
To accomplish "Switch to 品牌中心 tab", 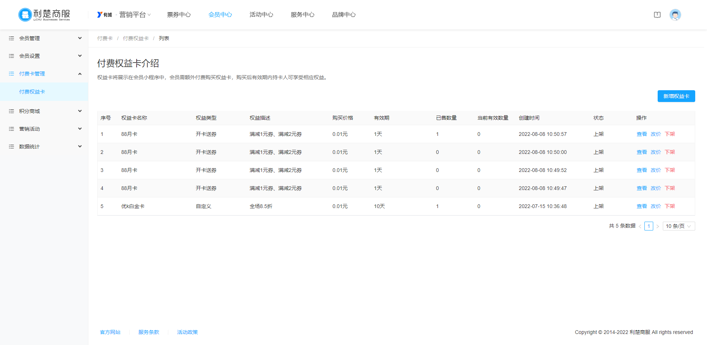I will click(x=344, y=15).
